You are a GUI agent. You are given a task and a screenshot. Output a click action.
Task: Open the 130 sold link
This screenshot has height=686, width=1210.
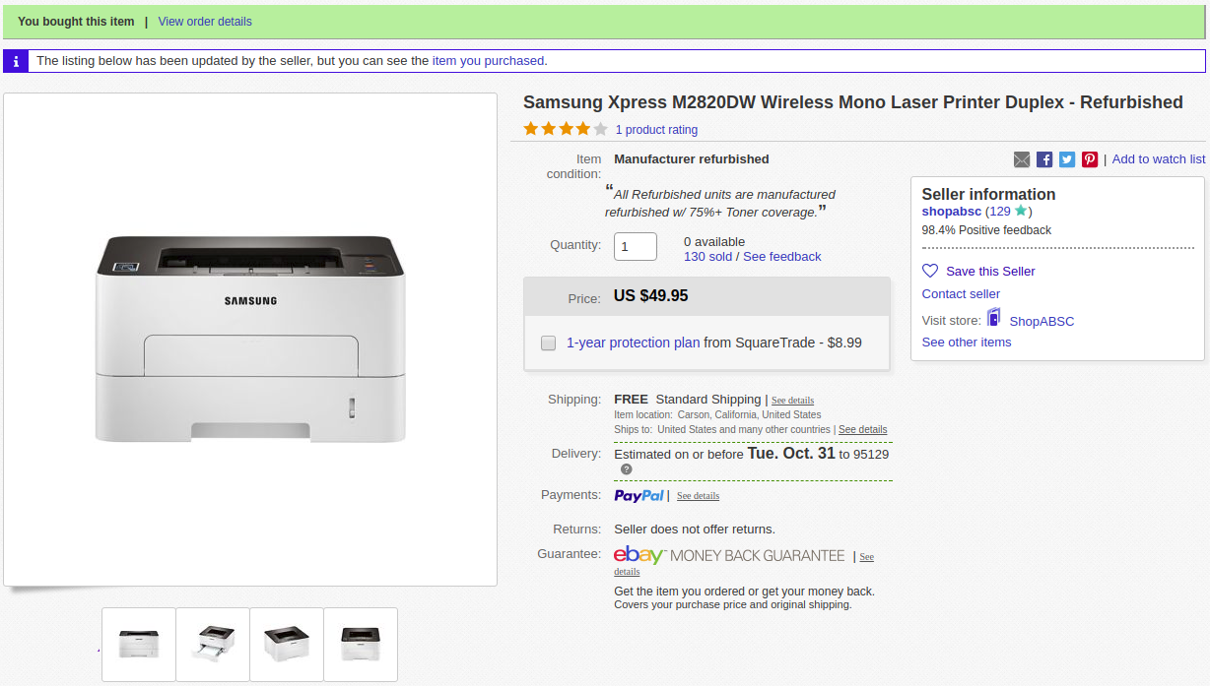707,257
